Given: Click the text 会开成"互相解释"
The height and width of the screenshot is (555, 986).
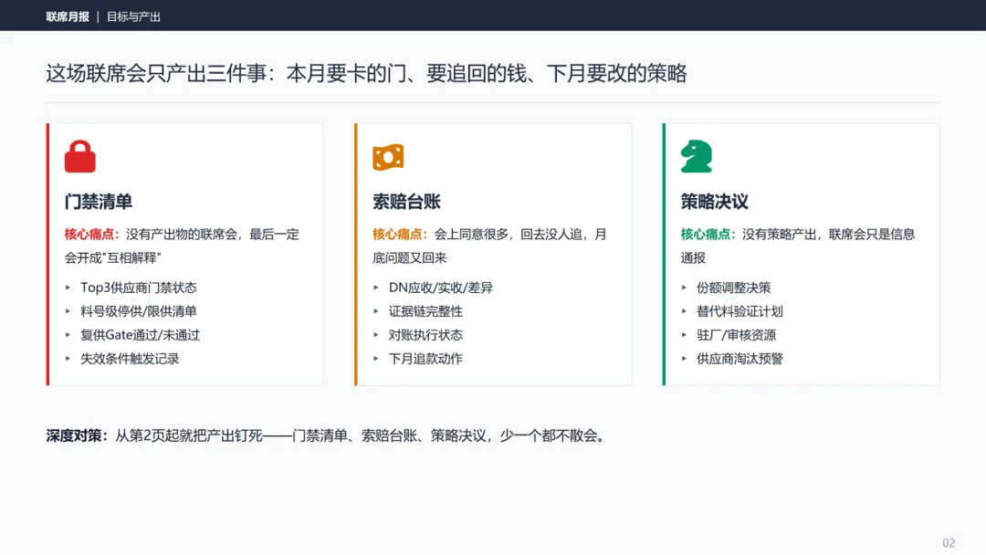Looking at the screenshot, I should (112, 257).
